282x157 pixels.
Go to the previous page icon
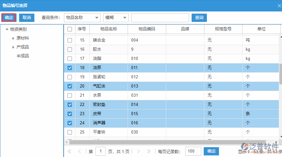[x=80, y=151]
